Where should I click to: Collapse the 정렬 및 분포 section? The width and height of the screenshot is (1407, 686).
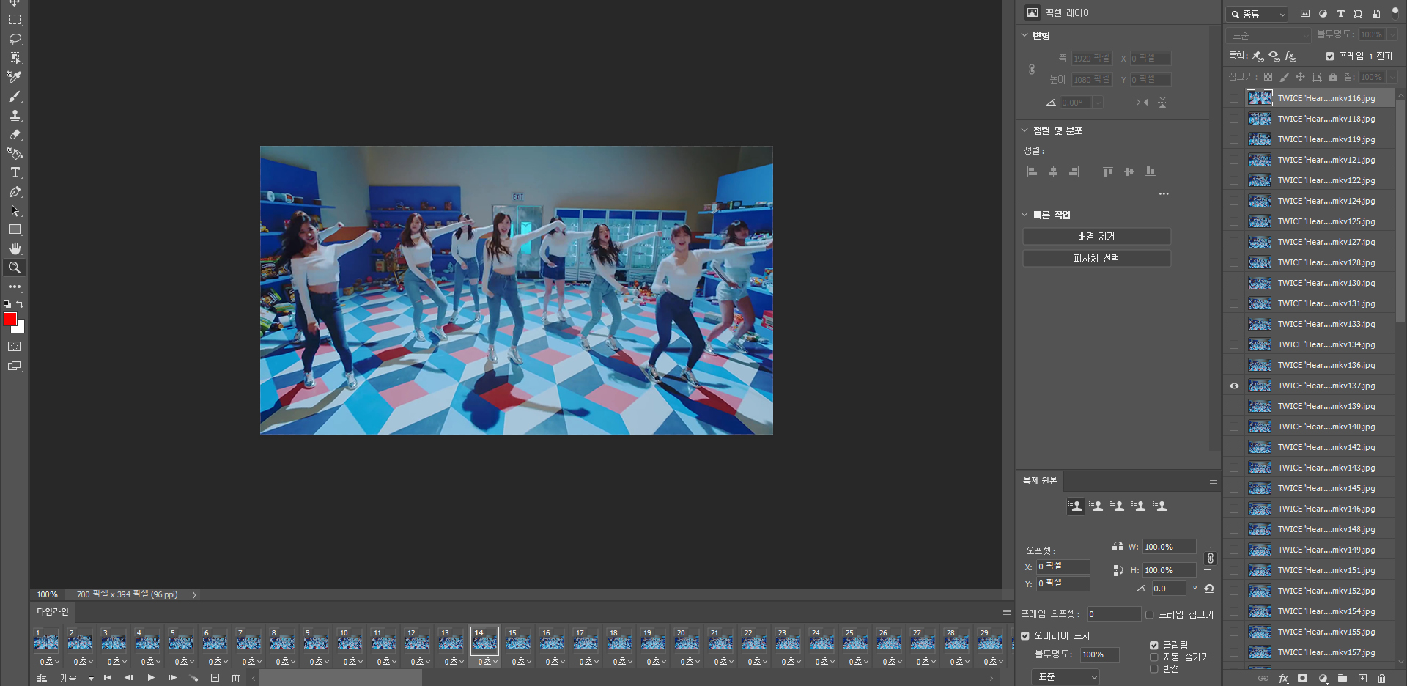(1024, 130)
